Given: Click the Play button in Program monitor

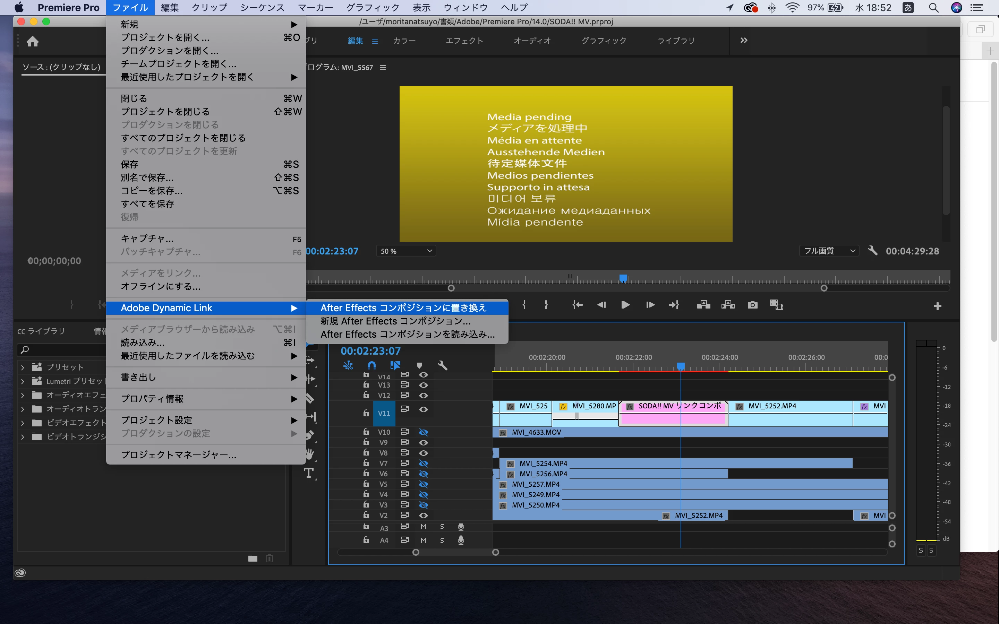Looking at the screenshot, I should [625, 305].
